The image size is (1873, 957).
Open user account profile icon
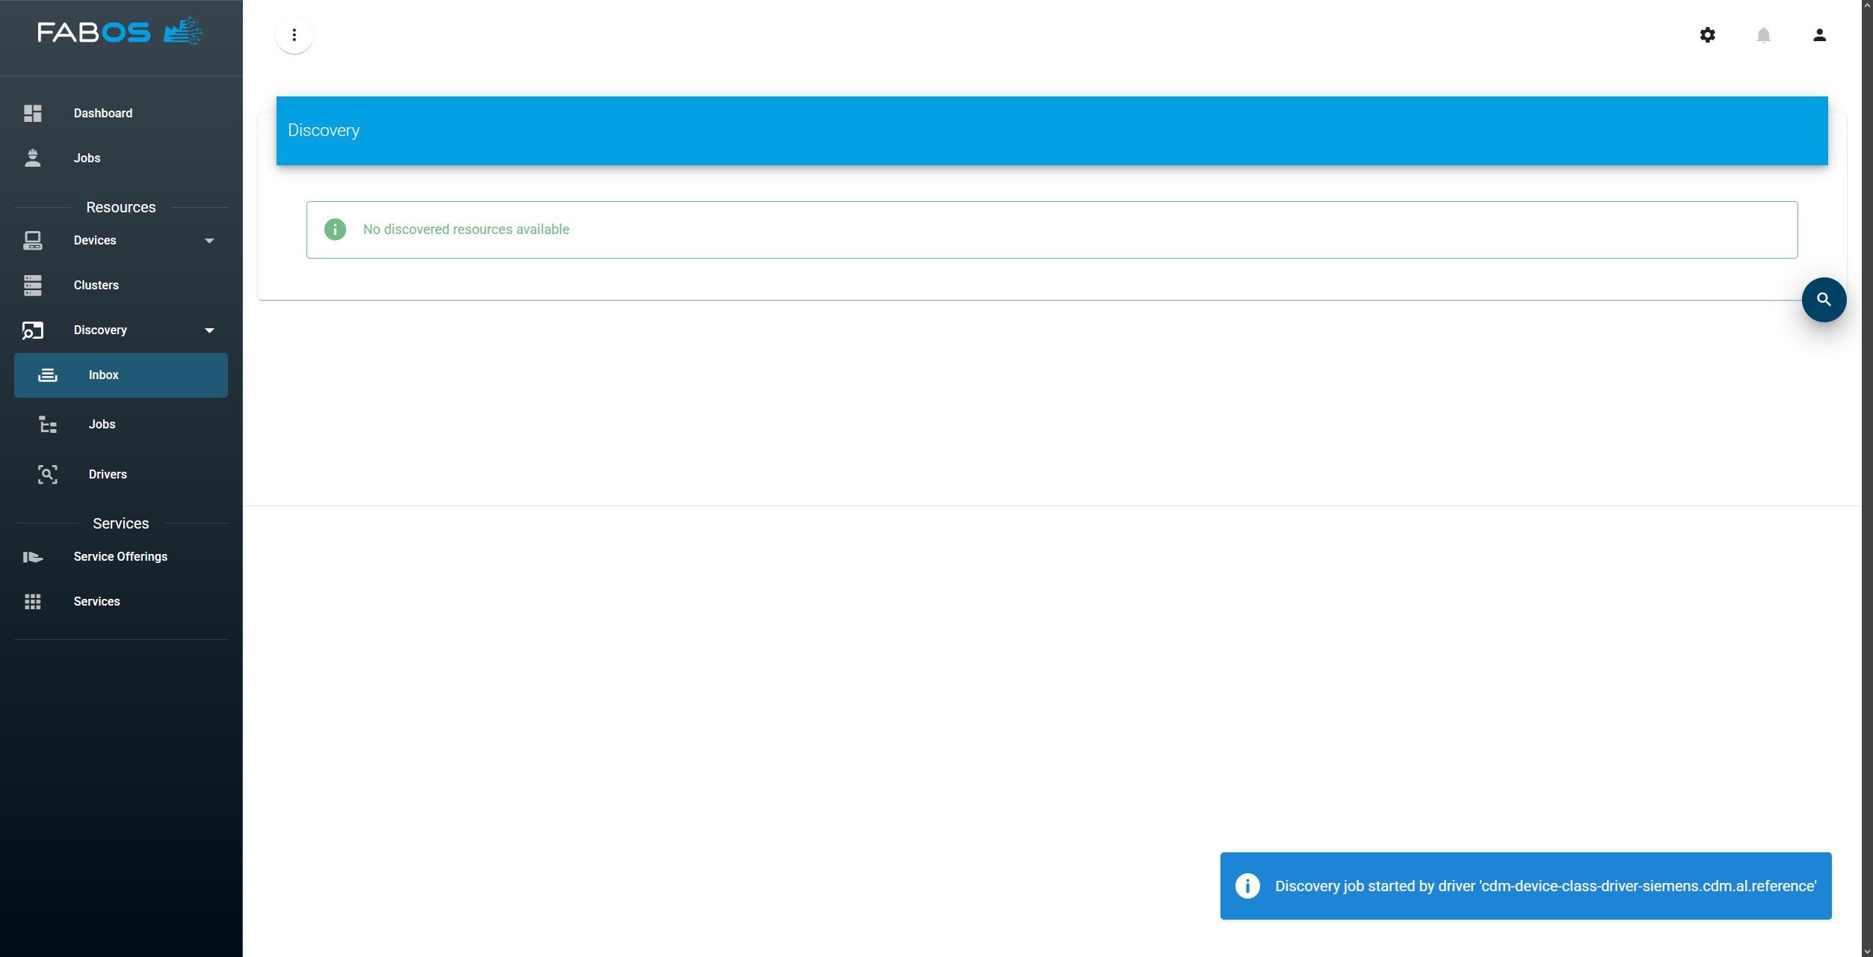click(x=1819, y=35)
